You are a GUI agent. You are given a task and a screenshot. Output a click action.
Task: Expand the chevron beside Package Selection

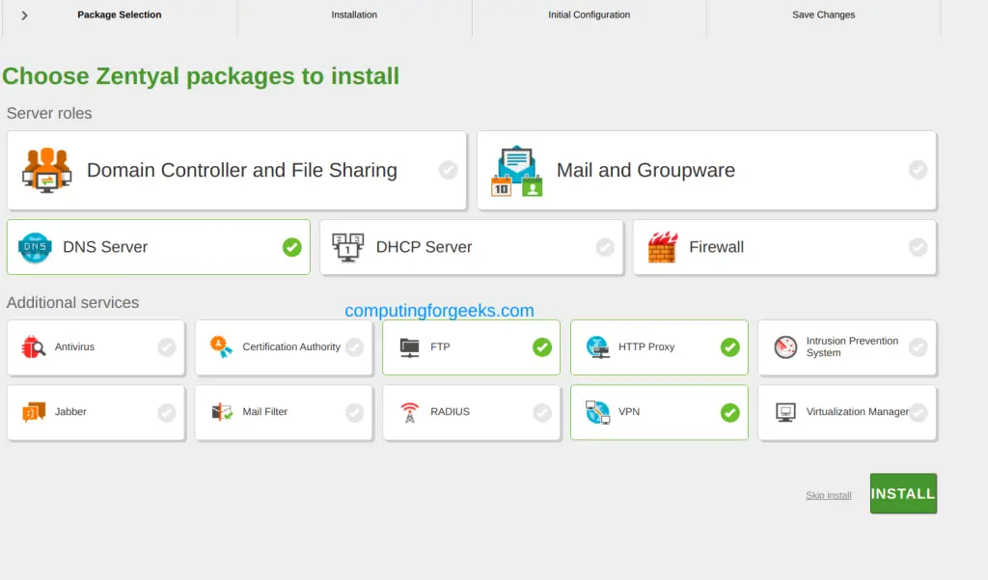(24, 15)
